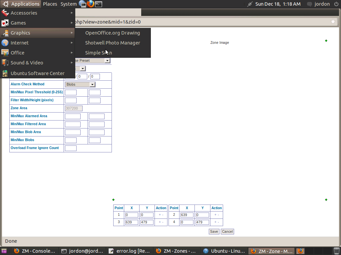The width and height of the screenshot is (341, 255).
Task: Click the Terminal launcher in top panel
Action: pos(99,4)
